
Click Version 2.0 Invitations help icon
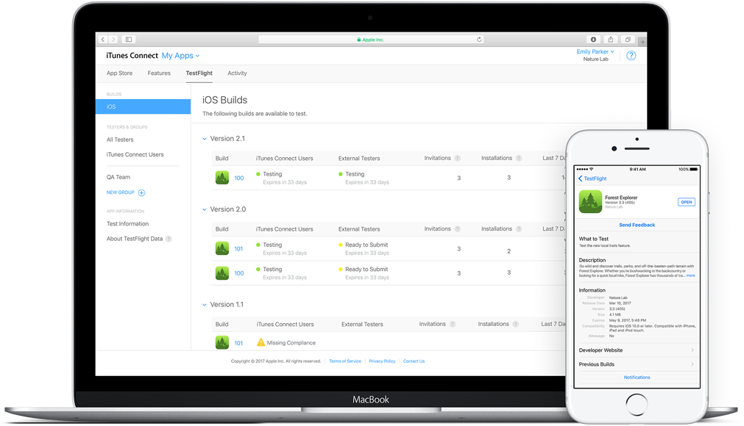pos(458,229)
